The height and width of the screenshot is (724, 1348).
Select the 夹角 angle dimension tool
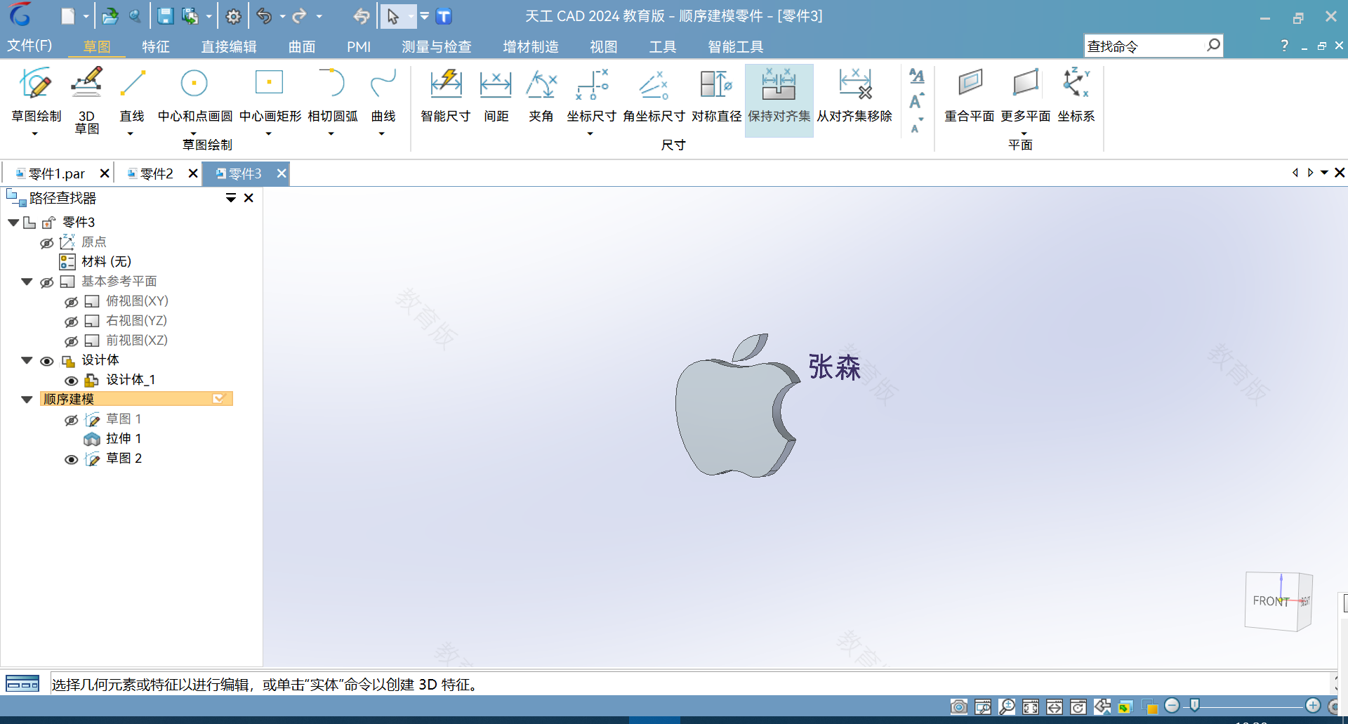541,95
